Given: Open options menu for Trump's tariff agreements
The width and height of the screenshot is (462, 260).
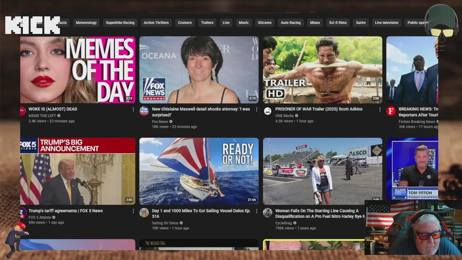Looking at the screenshot, I should pyautogui.click(x=133, y=211).
